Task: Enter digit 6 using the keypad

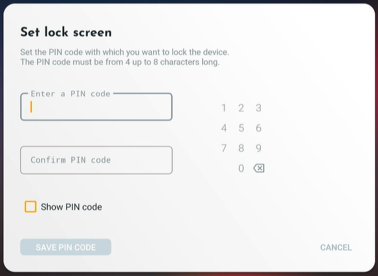Action: click(258, 128)
